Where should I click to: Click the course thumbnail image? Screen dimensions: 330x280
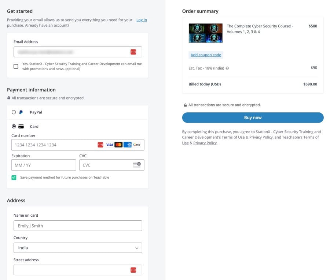[x=205, y=33]
